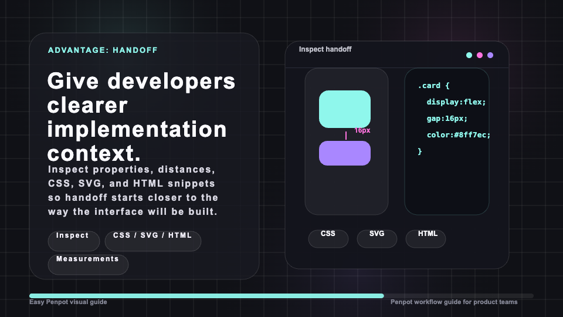This screenshot has width=563, height=317.
Task: Click the 'Inspect properties, distances' description paragraph
Action: pos(133,190)
